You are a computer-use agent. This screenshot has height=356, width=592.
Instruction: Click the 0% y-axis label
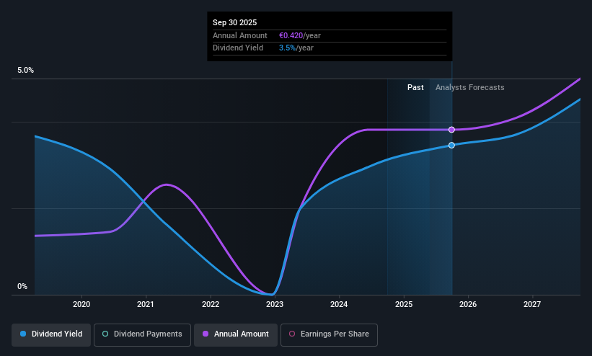(x=22, y=287)
